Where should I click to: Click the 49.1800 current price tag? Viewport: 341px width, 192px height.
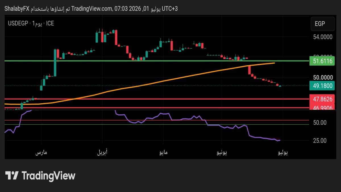click(x=323, y=85)
